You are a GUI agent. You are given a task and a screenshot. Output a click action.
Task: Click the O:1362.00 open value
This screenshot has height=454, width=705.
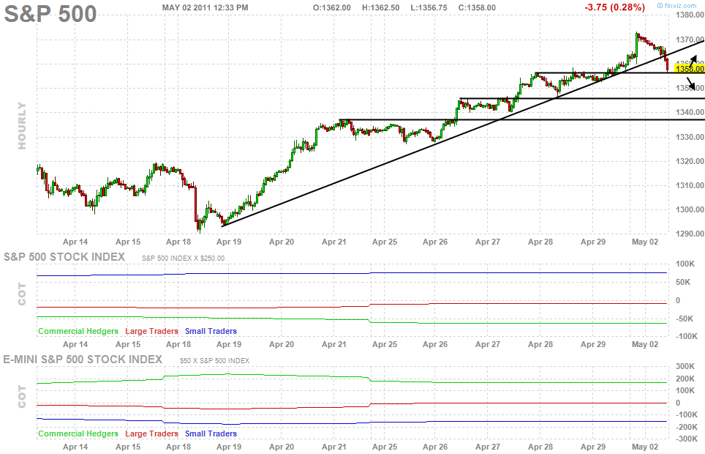click(331, 7)
